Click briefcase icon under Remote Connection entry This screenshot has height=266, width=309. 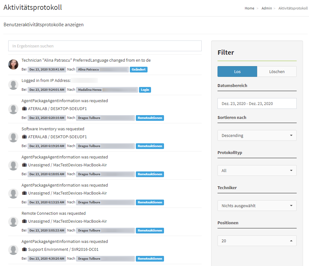pyautogui.click(x=24, y=221)
